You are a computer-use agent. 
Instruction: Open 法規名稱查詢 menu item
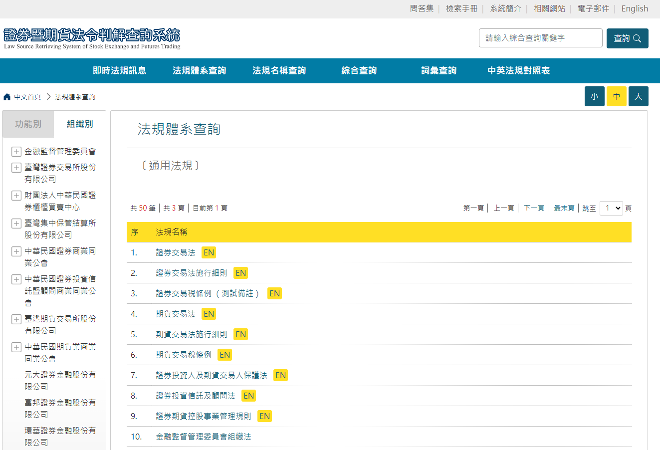tap(279, 71)
